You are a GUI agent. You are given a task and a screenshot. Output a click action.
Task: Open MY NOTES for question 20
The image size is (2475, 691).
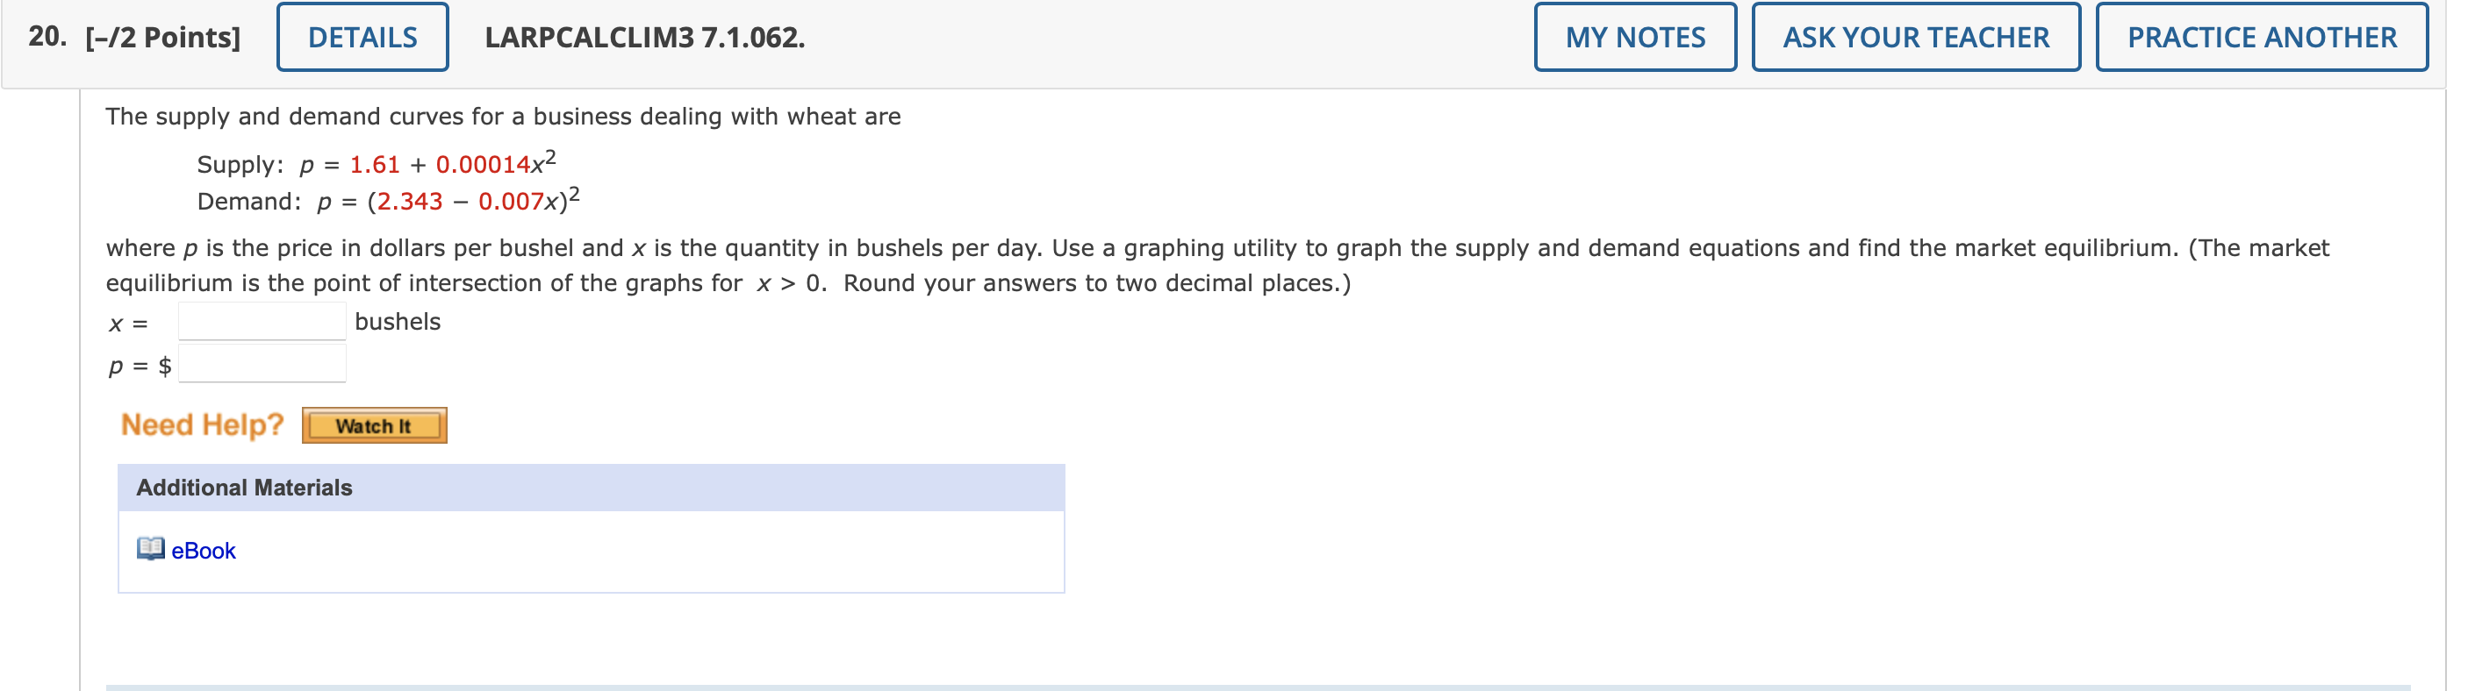coord(1635,38)
